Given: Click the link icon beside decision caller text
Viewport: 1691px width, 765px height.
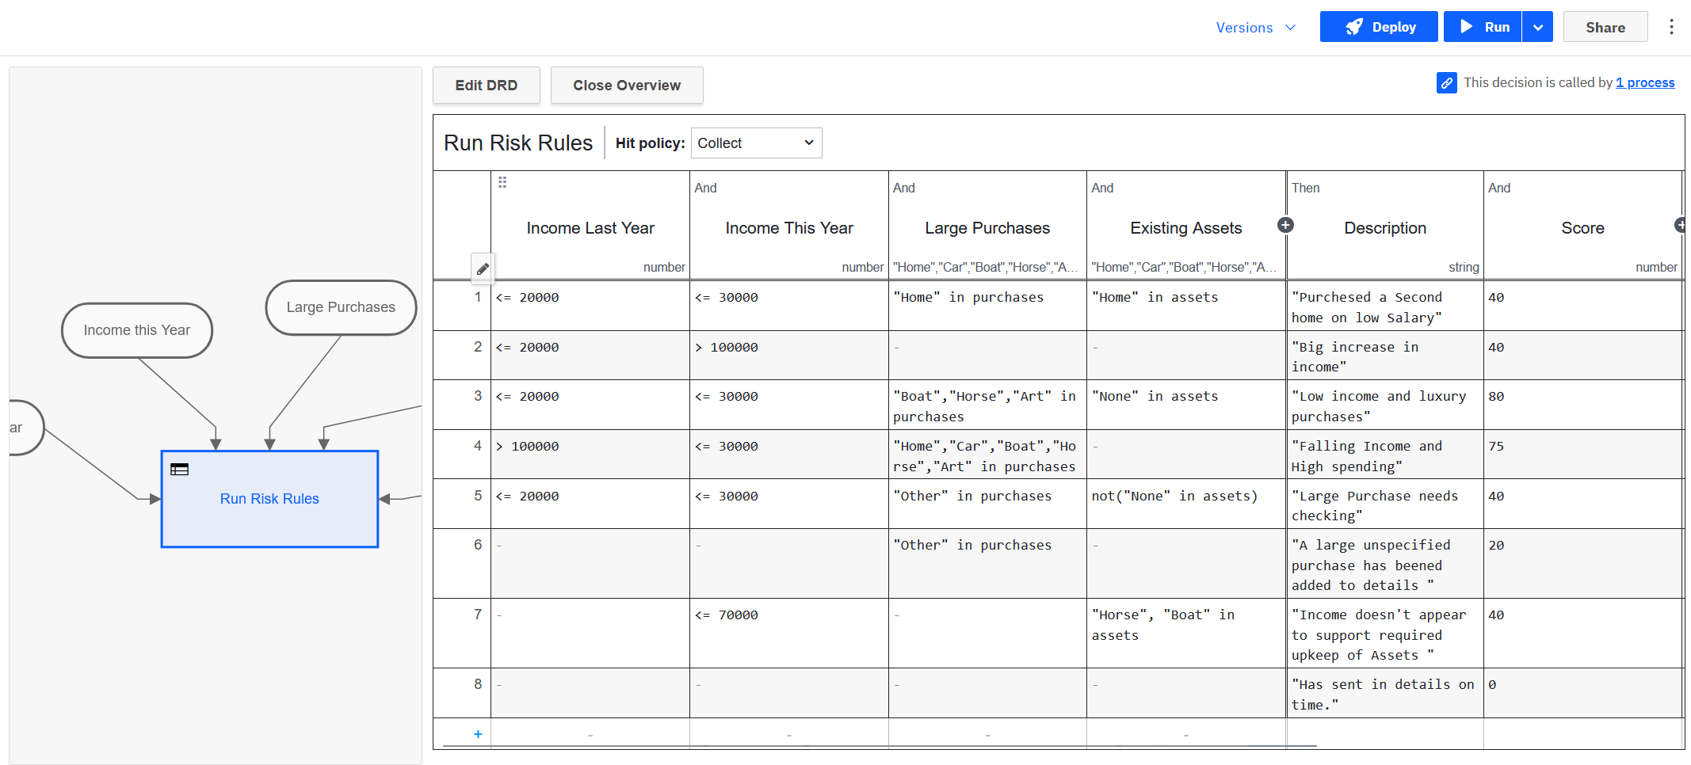Looking at the screenshot, I should (x=1446, y=83).
